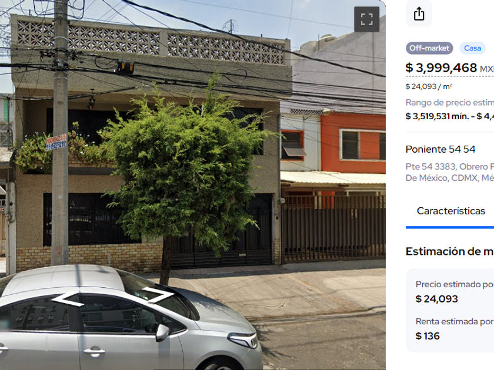
Task: Click the Poniente 54 54 title
Action: coord(440,149)
